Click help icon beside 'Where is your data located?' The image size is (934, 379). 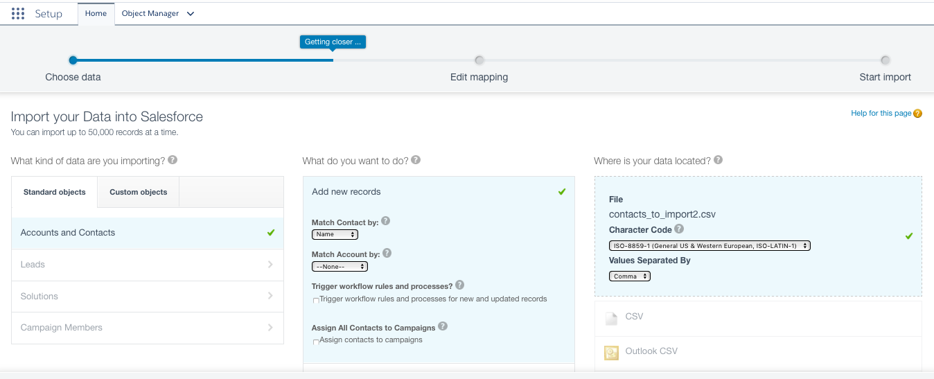719,160
